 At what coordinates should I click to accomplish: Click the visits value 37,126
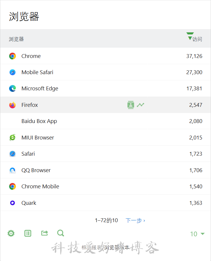pyautogui.click(x=194, y=56)
